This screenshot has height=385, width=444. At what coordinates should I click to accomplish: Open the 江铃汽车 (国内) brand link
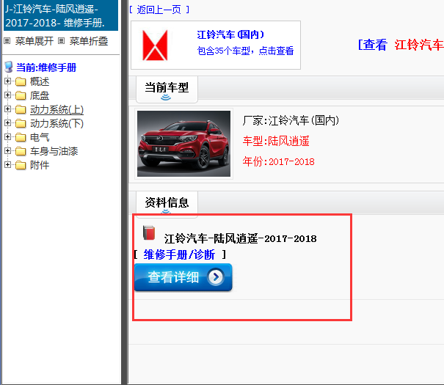click(x=230, y=34)
